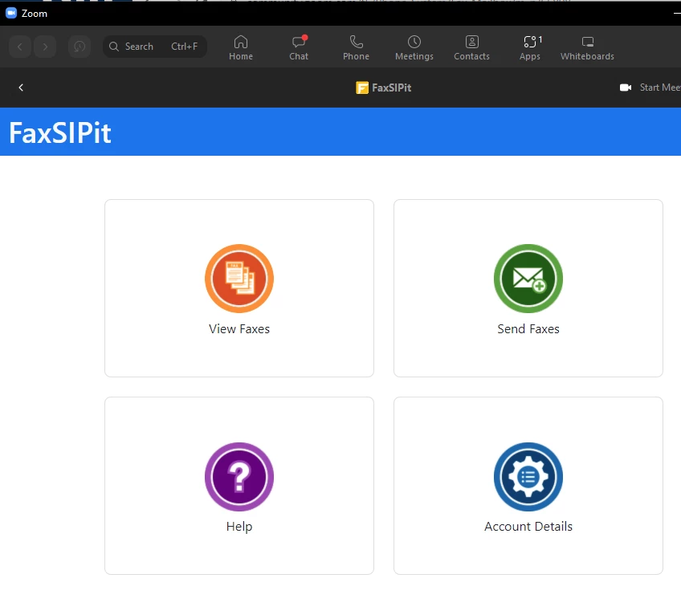Click the back navigation arrow in toolbar
The image size is (681, 611).
(x=20, y=47)
